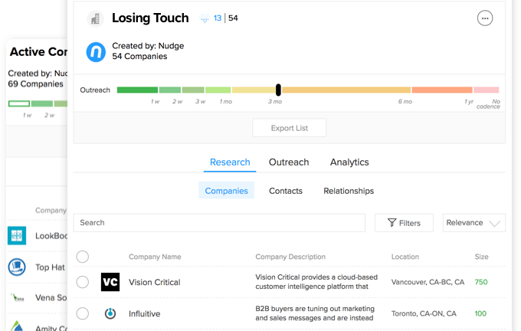Switch to the Outreach tab
The width and height of the screenshot is (521, 331).
point(289,162)
